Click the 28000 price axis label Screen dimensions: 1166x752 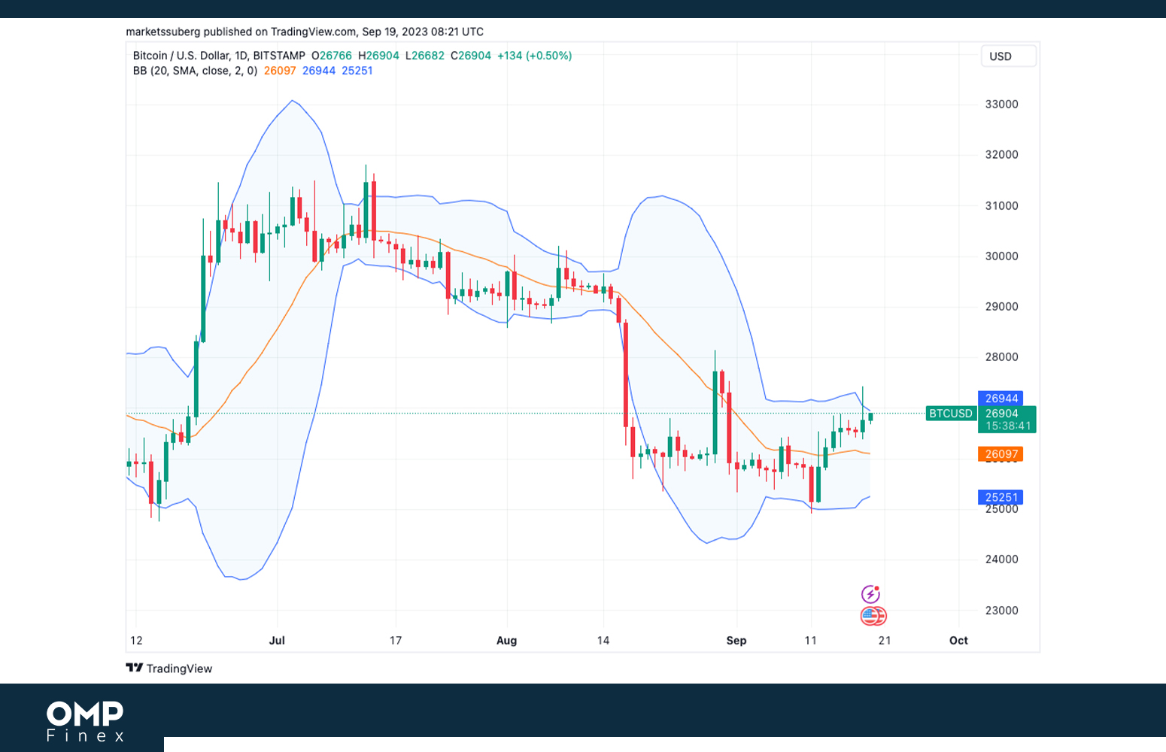(x=1001, y=357)
